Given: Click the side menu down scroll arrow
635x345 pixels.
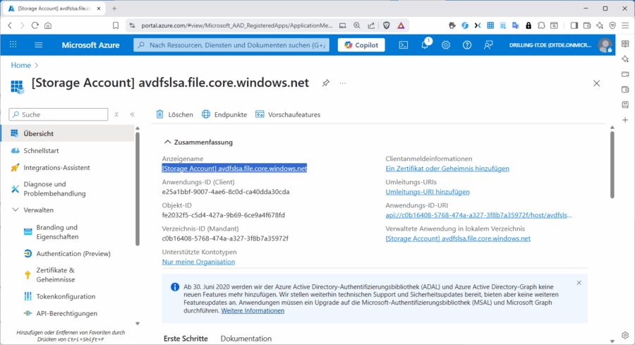Looking at the screenshot, I should coord(138,324).
